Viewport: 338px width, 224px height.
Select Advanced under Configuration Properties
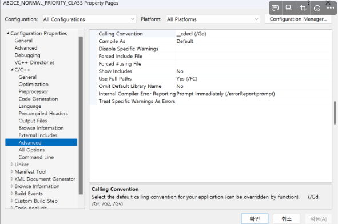click(x=26, y=48)
